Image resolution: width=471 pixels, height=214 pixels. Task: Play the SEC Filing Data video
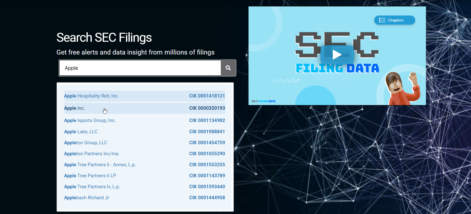(337, 54)
